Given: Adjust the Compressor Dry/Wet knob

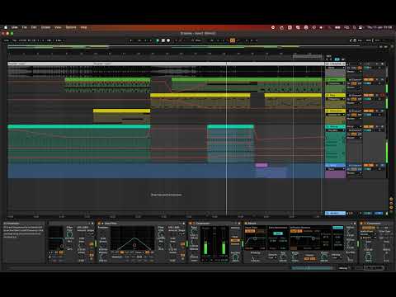Looking at the screenshot, I should [x=235, y=257].
